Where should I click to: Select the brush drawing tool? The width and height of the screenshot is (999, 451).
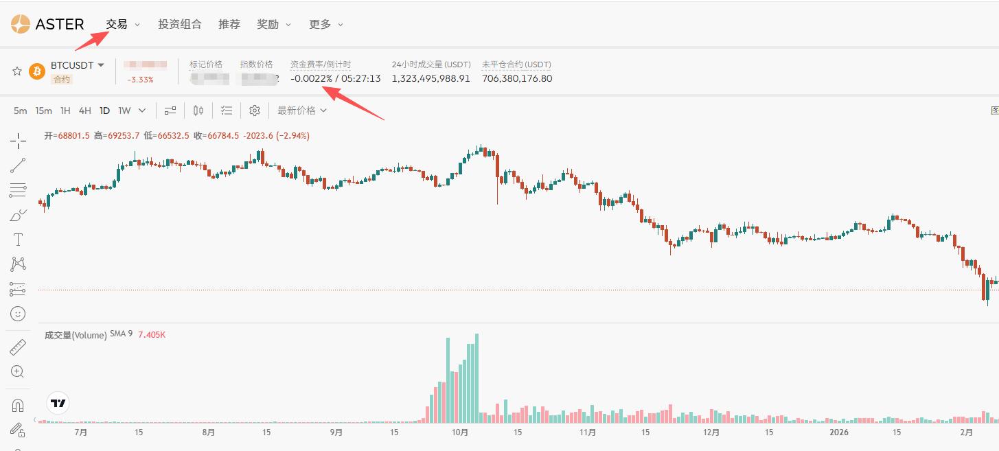(18, 214)
